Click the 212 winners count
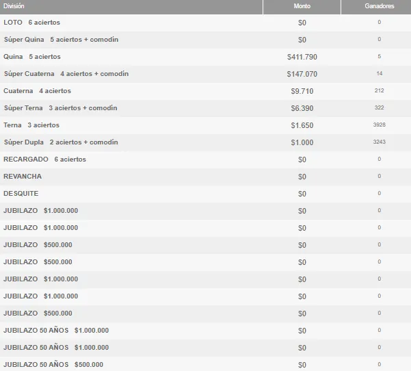The height and width of the screenshot is (371, 411). 379,91
